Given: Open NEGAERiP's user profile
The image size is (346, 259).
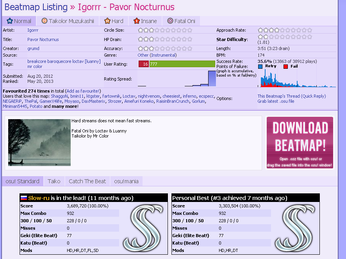Looking at the screenshot, I should click(12, 101).
